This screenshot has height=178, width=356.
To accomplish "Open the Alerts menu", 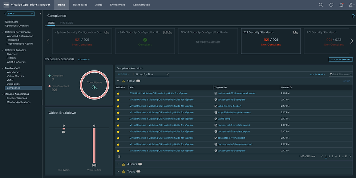I will tap(98, 5).
